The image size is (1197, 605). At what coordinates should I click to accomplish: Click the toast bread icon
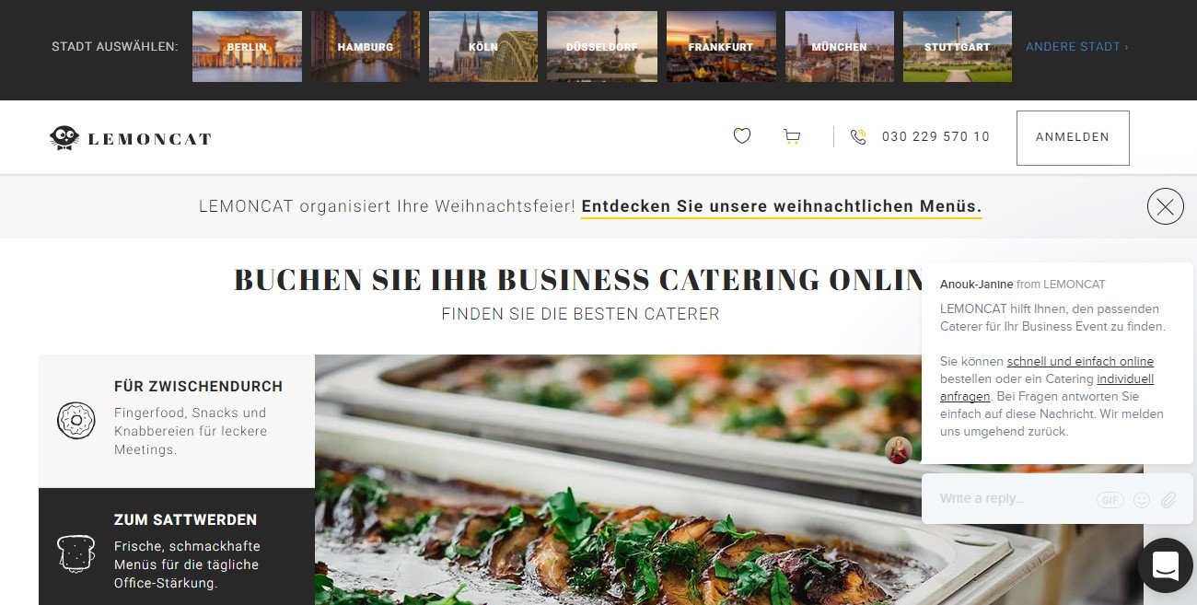click(x=76, y=553)
